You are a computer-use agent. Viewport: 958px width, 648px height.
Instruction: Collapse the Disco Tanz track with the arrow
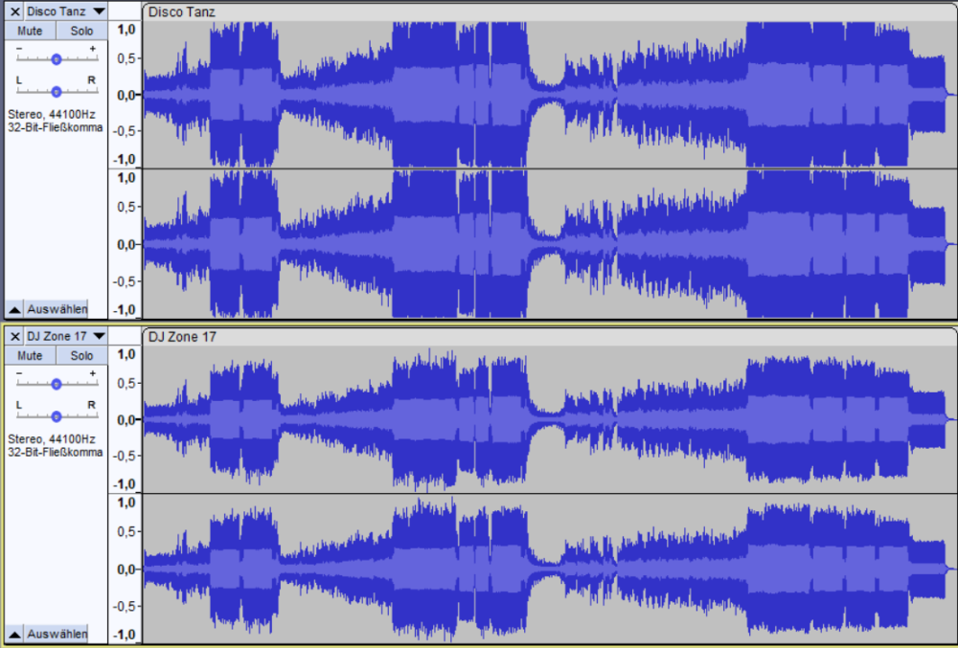14,309
